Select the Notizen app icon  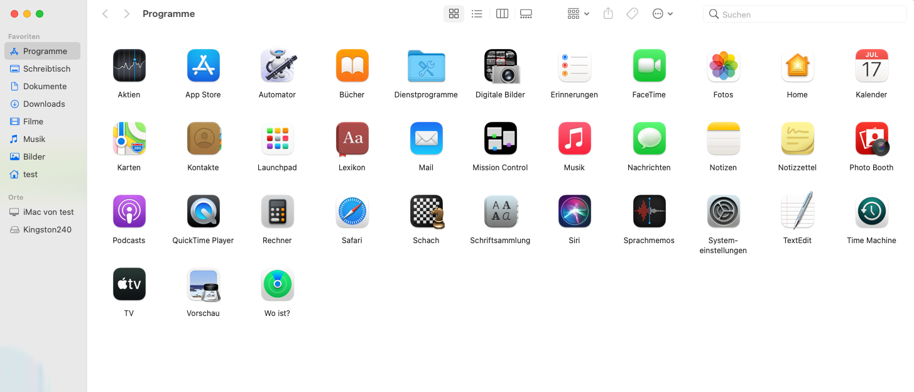723,138
